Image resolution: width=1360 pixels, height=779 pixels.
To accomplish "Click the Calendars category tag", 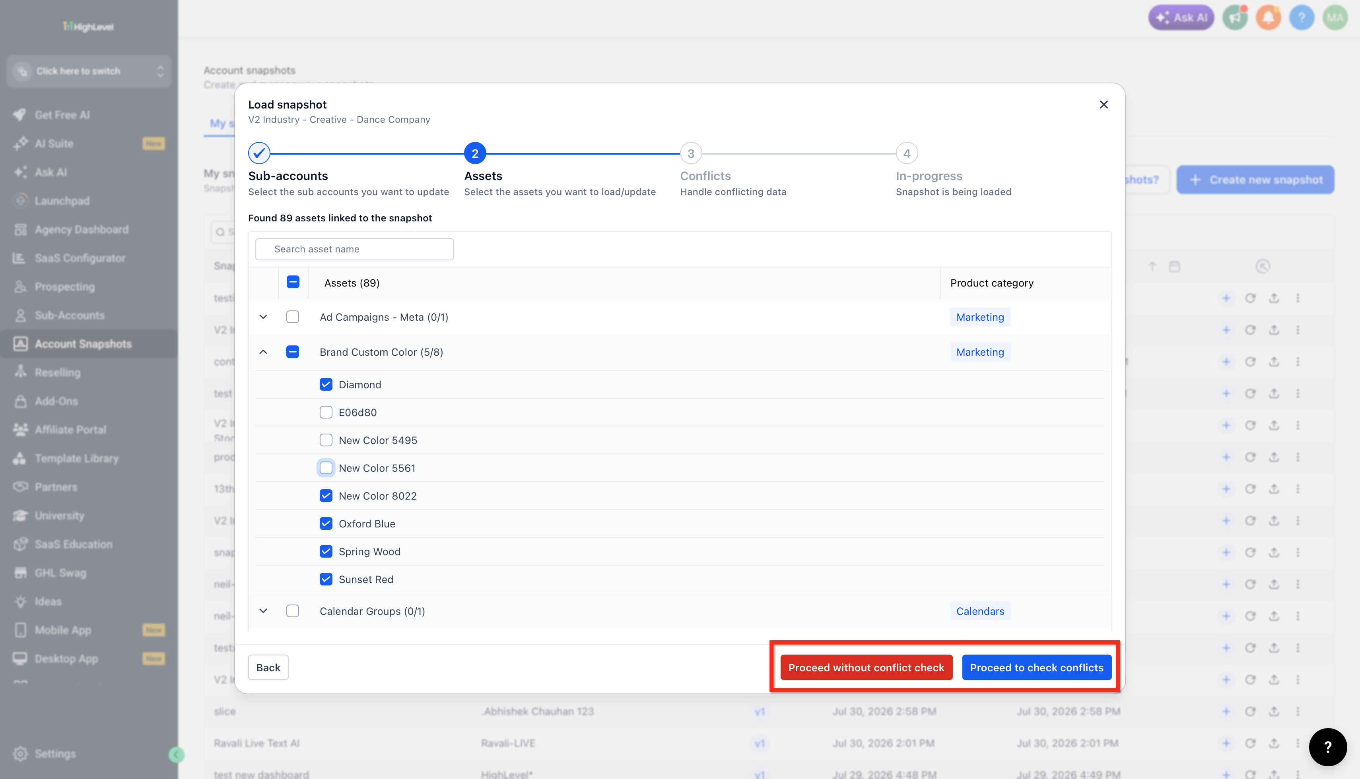I will click(980, 610).
